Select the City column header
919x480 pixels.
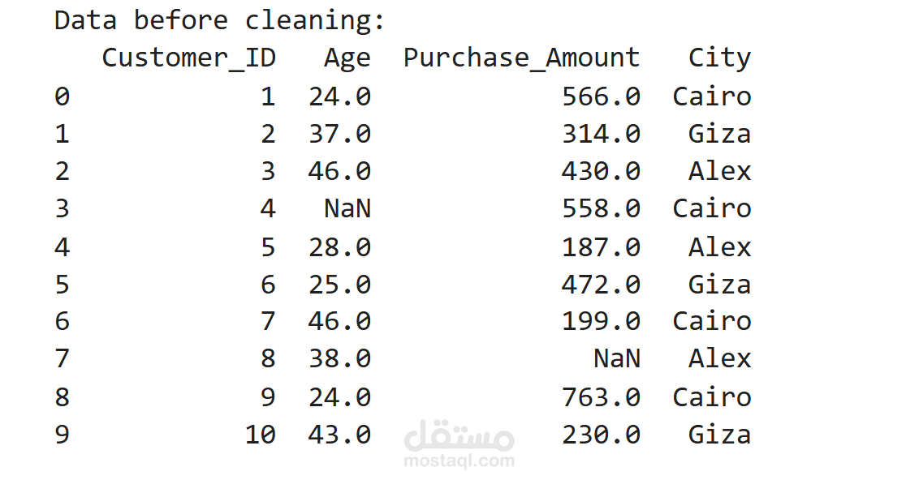coord(719,58)
